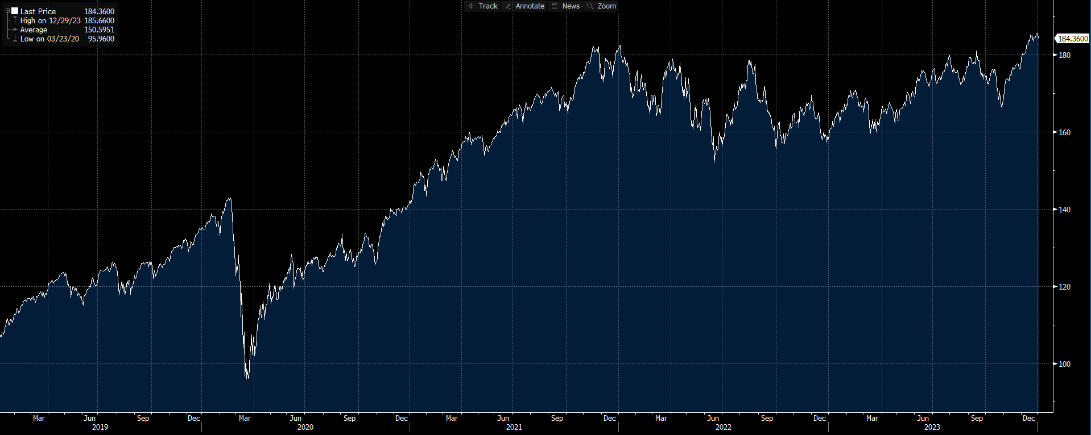This screenshot has width=1091, height=435.
Task: Click the 2020 year label on time axis
Action: [x=305, y=427]
